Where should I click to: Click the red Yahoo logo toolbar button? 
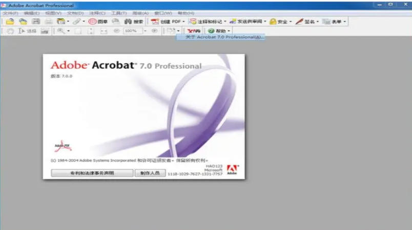[x=194, y=31]
